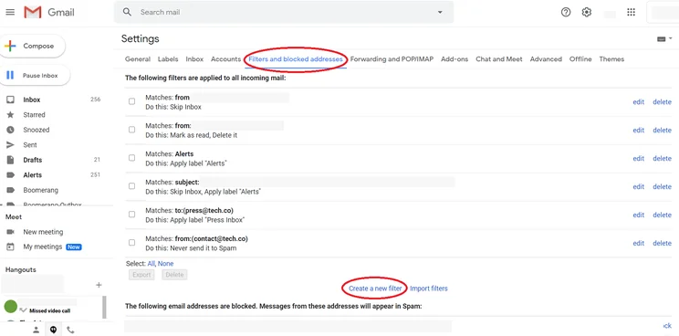Screen dimensions: 679x336
Task: Show search options dropdown arrow
Action: tap(440, 12)
